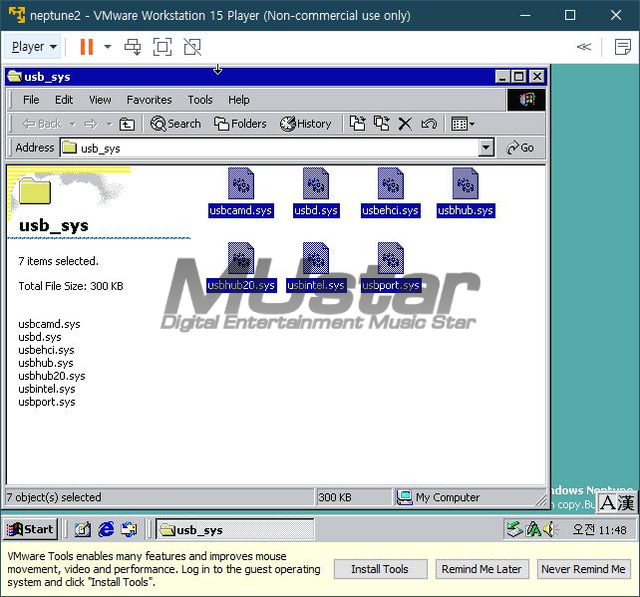The height and width of the screenshot is (597, 640).
Task: Show the History pane
Action: [x=305, y=124]
